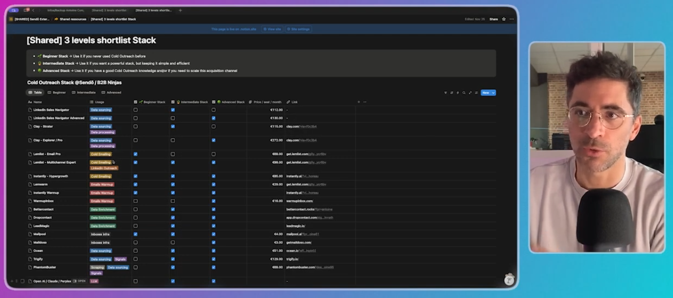Image resolution: width=673 pixels, height=298 pixels.
Task: Open [SHARED] Sendō Exter... breadcrumb
Action: [x=30, y=19]
